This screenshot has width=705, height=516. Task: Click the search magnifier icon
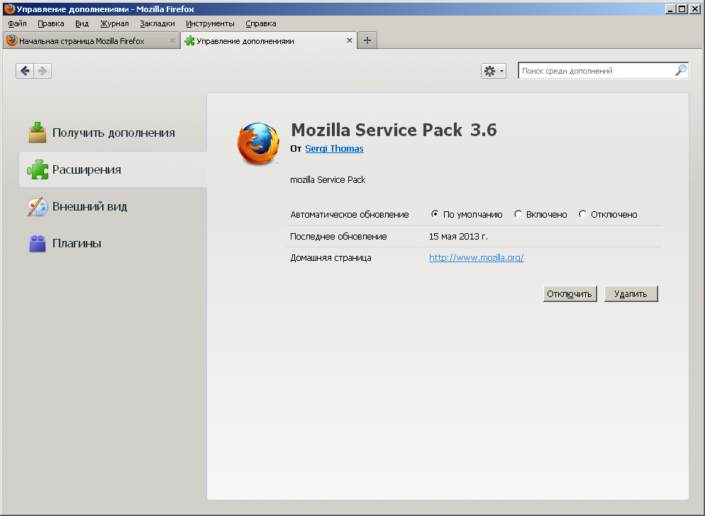point(681,70)
